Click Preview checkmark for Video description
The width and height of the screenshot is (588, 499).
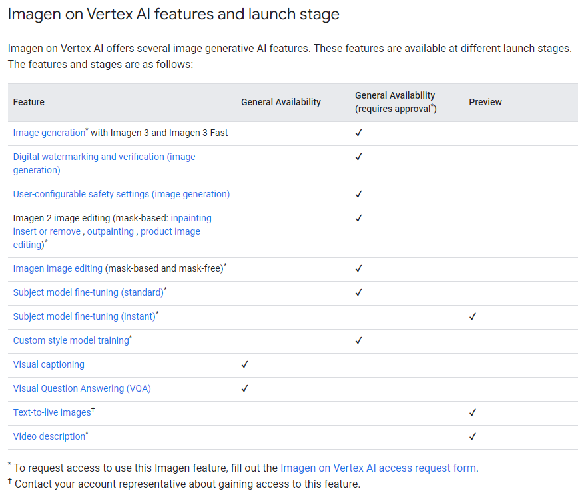(x=472, y=436)
